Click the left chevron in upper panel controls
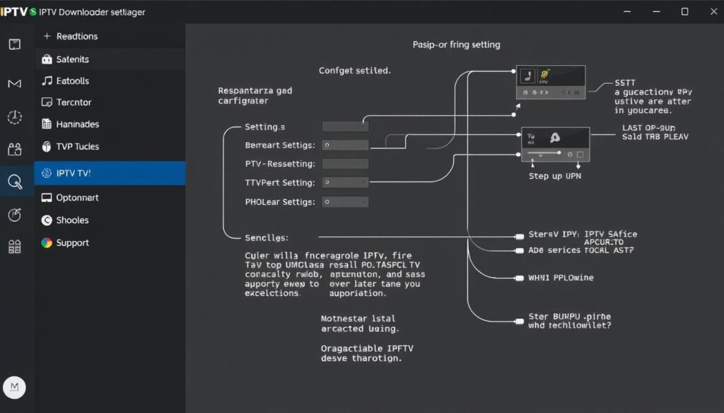This screenshot has height=413, width=724. pos(564,92)
